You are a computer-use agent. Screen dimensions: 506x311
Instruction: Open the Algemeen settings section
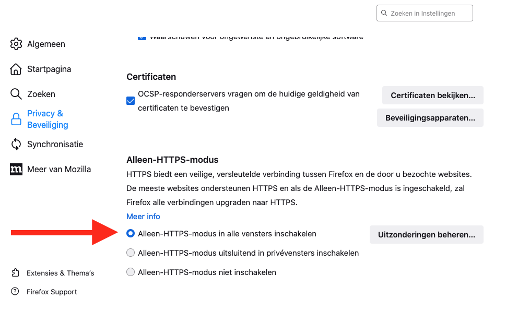(x=46, y=44)
